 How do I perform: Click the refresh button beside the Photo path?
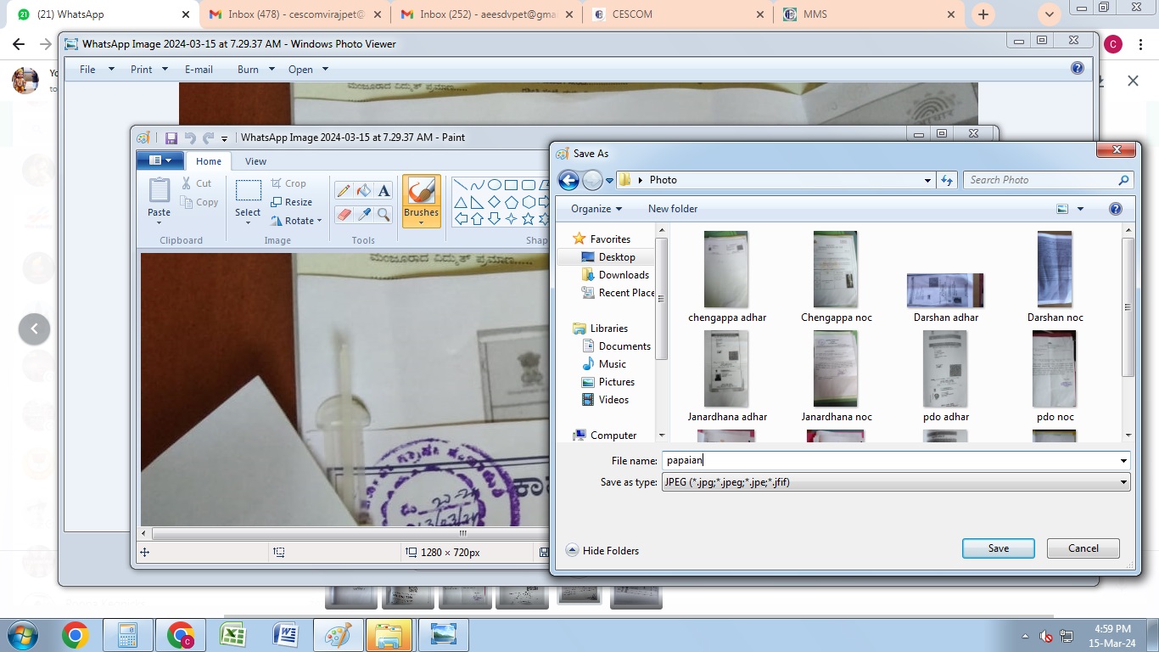tap(947, 180)
